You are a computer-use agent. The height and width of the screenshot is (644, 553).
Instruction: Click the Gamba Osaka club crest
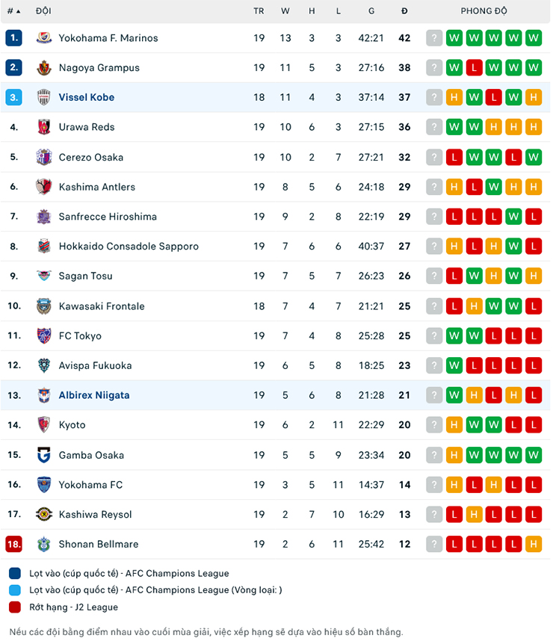click(44, 455)
